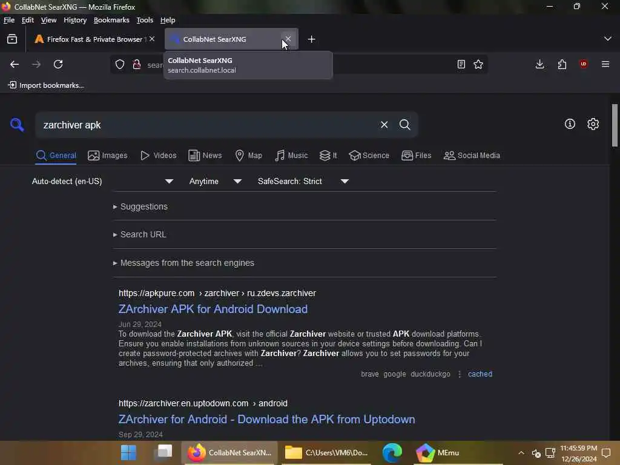
Task: Open the SearXNG about info icon
Action: (570, 124)
